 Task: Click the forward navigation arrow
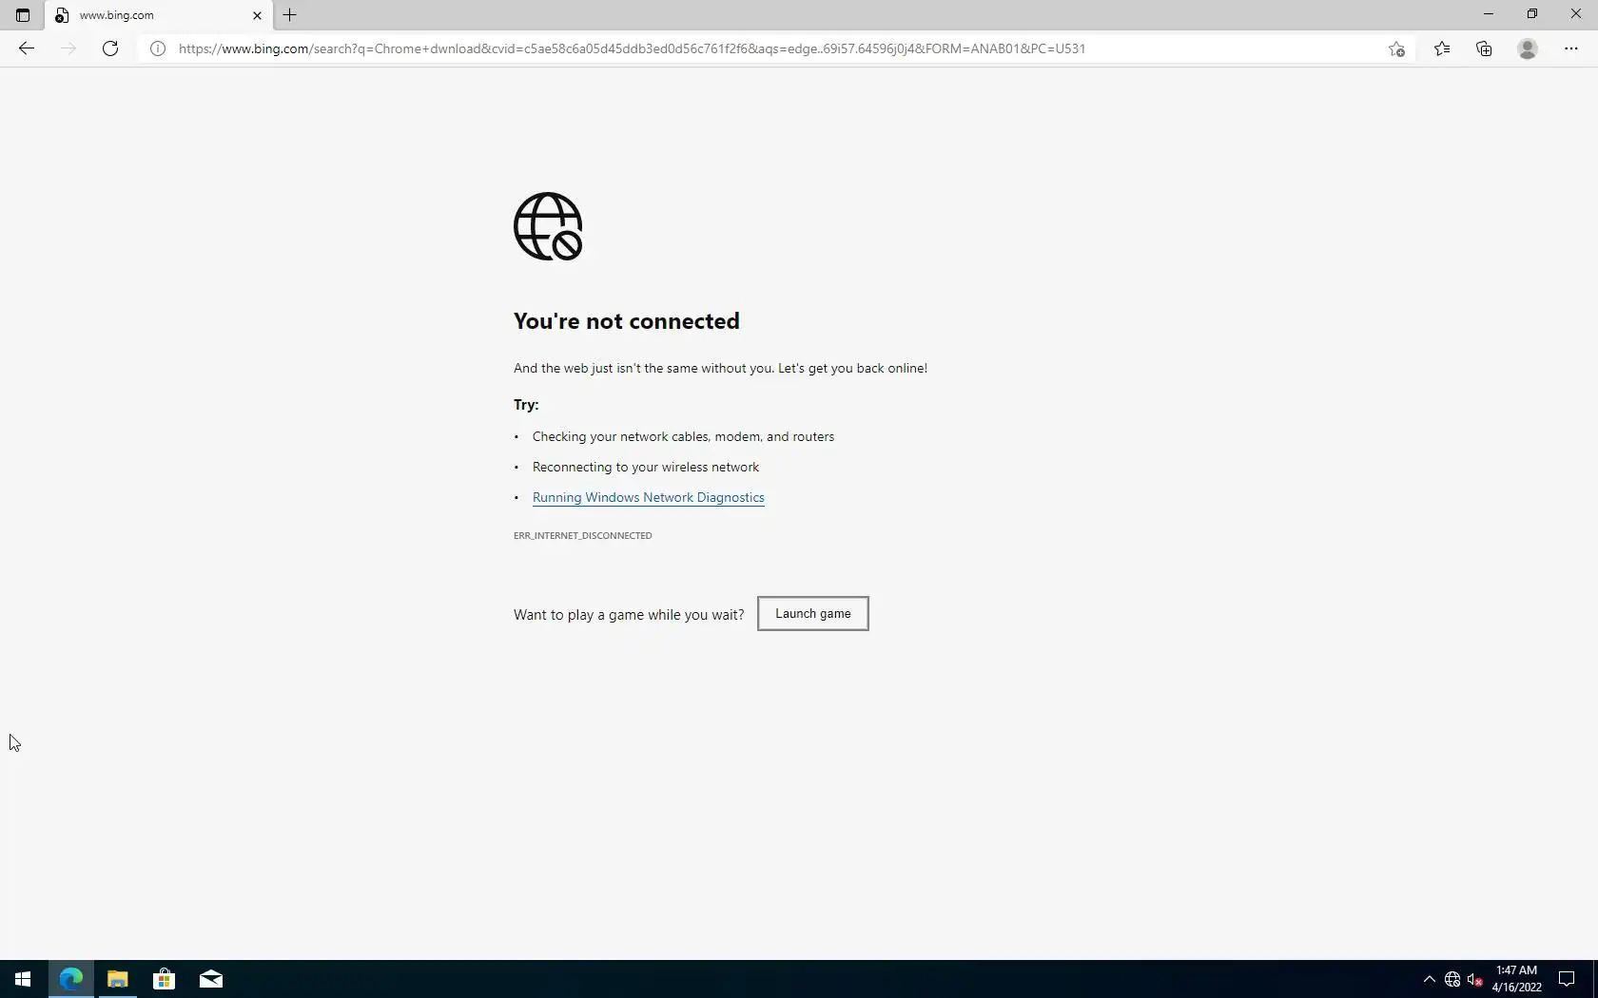68,48
